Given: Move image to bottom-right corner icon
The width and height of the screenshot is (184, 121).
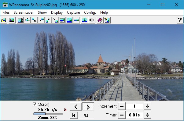Looking at the screenshot, I should [x=55, y=20].
